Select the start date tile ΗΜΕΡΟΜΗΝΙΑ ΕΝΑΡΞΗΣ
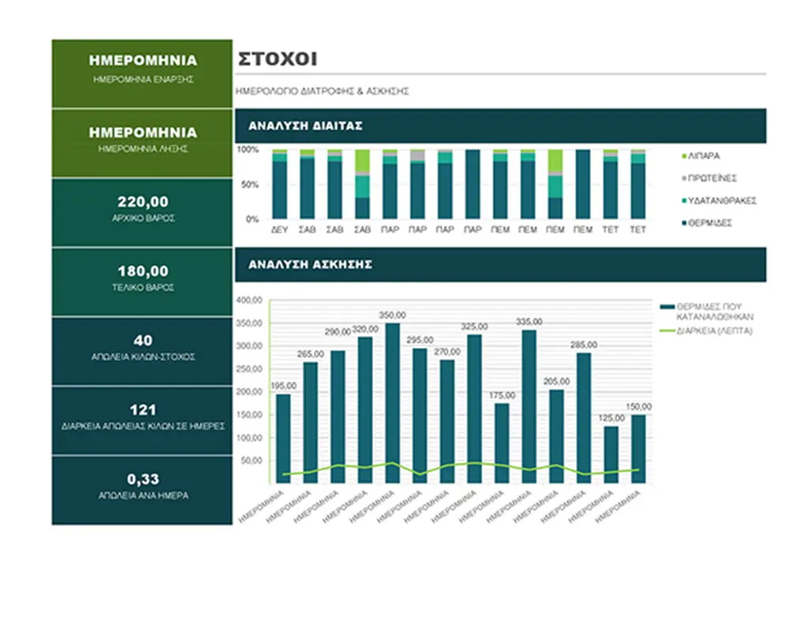 (143, 73)
